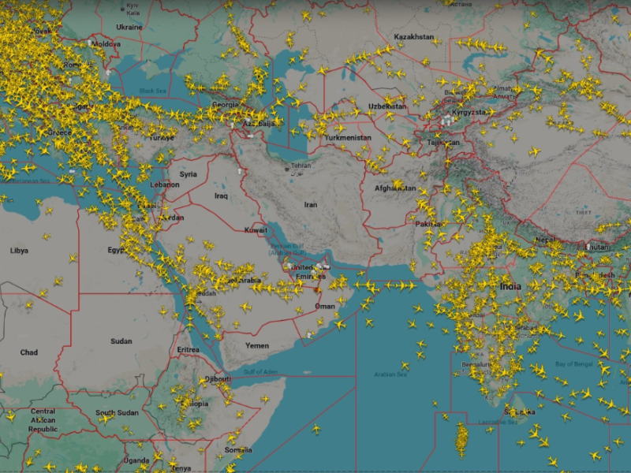Select the Sudan label on the map

121,341
